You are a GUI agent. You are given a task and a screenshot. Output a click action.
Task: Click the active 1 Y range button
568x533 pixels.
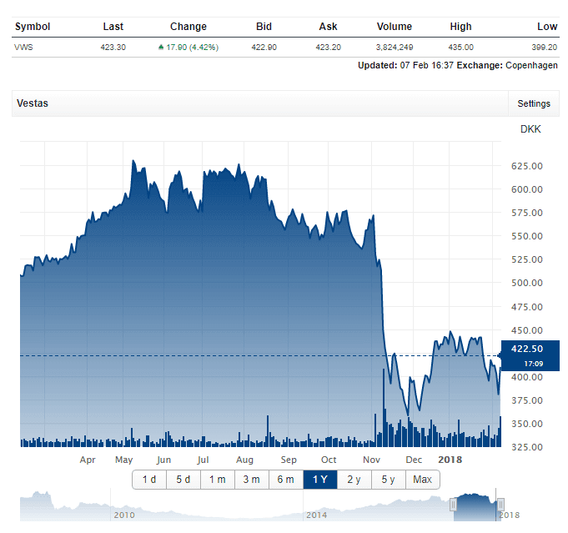point(320,480)
